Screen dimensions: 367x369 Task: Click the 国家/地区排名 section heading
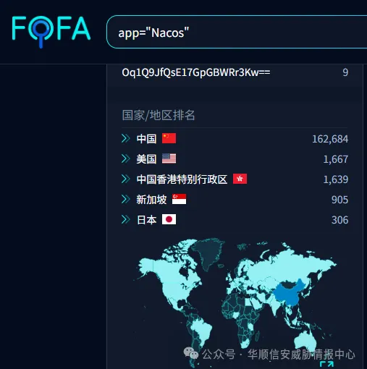(159, 115)
